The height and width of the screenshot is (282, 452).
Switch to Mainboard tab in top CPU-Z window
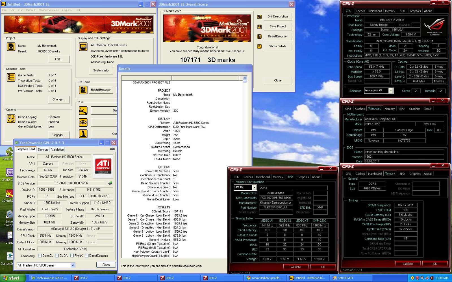(375, 11)
